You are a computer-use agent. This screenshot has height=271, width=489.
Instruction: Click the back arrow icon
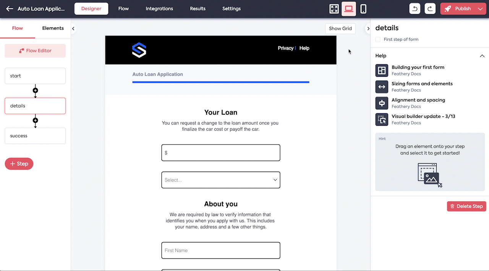10,9
